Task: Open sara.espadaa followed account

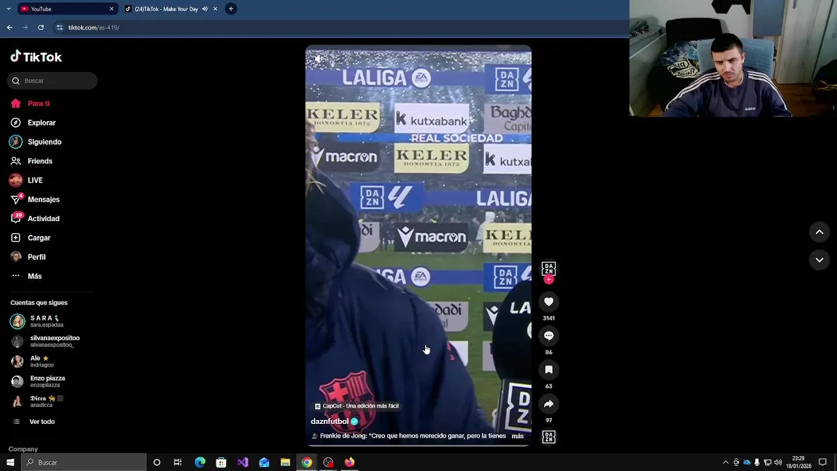Action: (x=37, y=321)
